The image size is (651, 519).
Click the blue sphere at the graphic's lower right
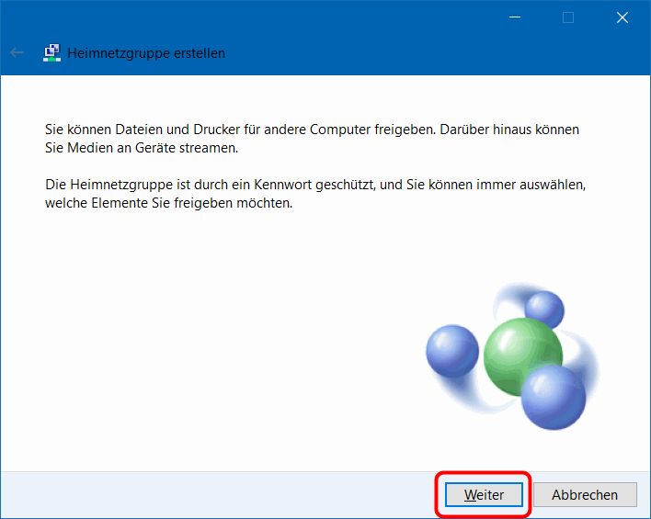[554, 393]
